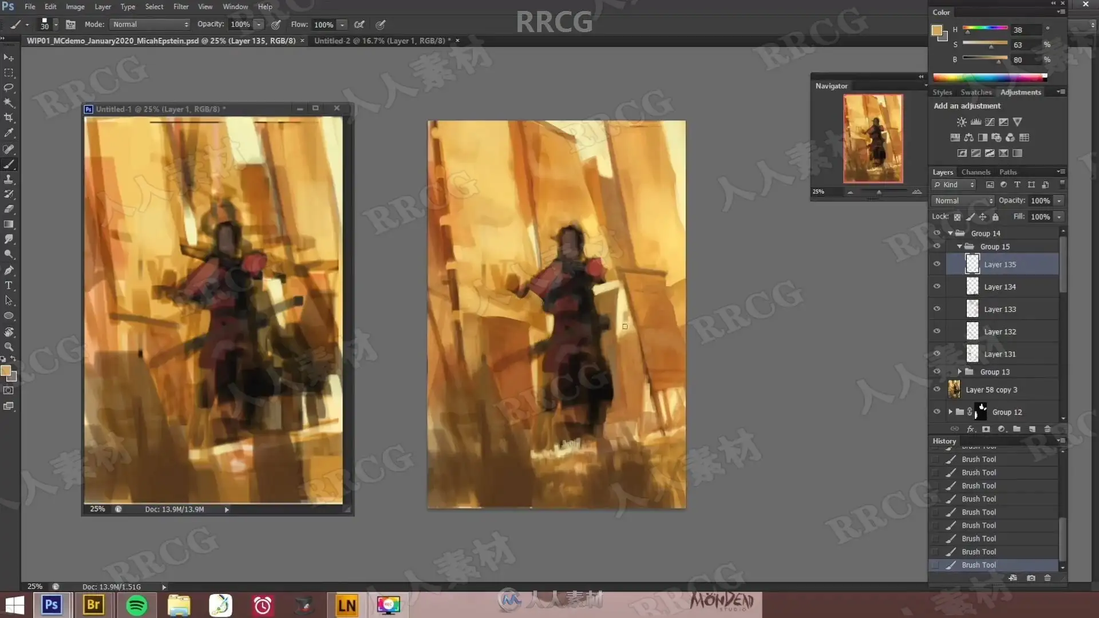Select the Move tool
The width and height of the screenshot is (1099, 618).
pyautogui.click(x=9, y=58)
